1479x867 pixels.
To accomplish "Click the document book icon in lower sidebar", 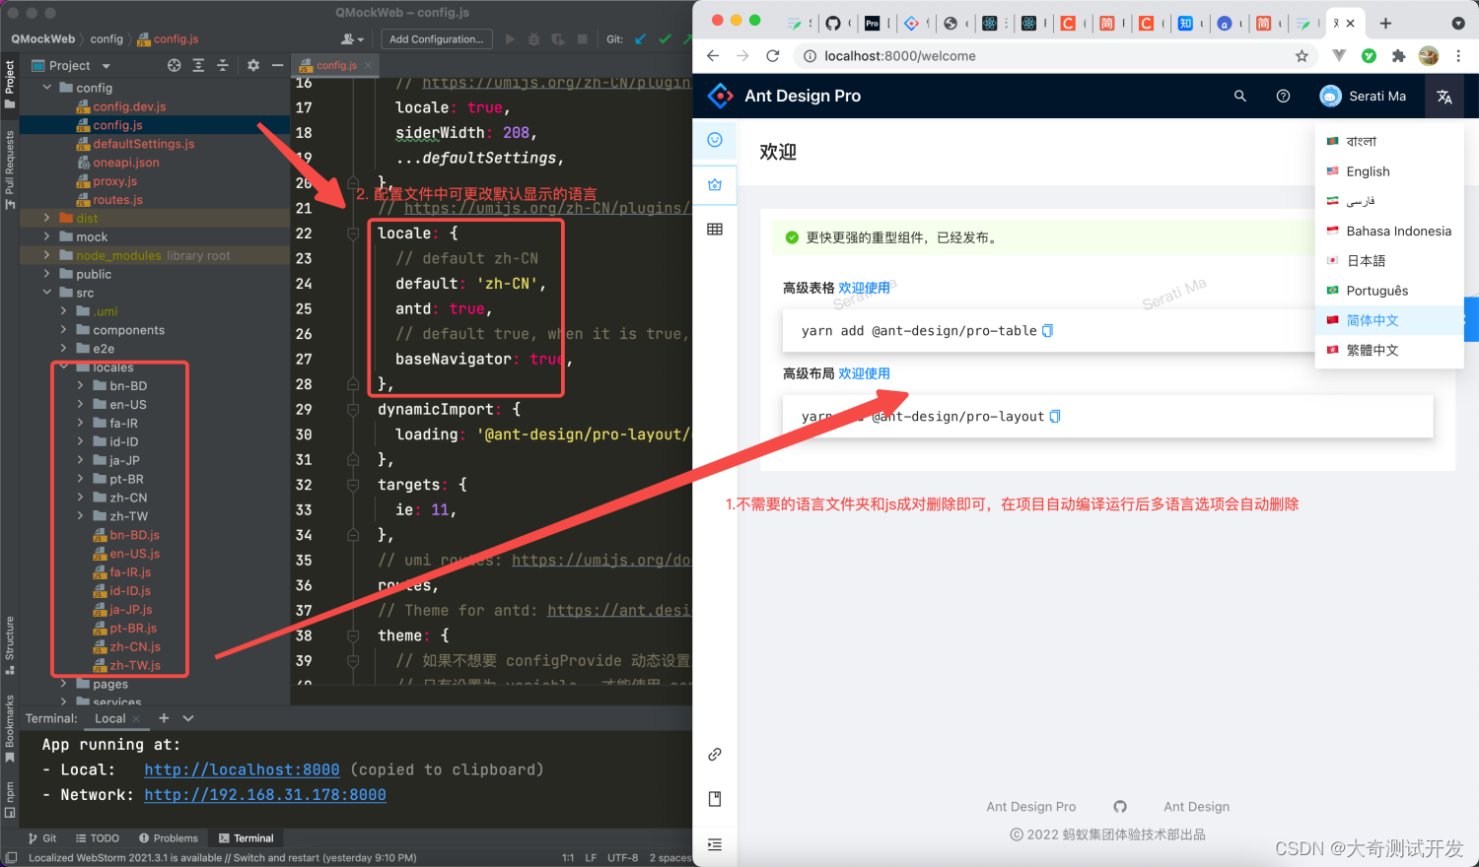I will pos(715,799).
